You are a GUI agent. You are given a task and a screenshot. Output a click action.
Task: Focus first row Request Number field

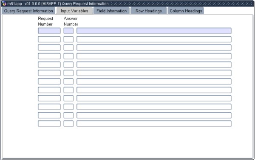point(49,31)
